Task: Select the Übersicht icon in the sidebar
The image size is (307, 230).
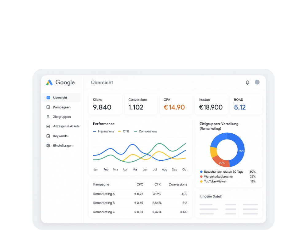Action: point(48,97)
